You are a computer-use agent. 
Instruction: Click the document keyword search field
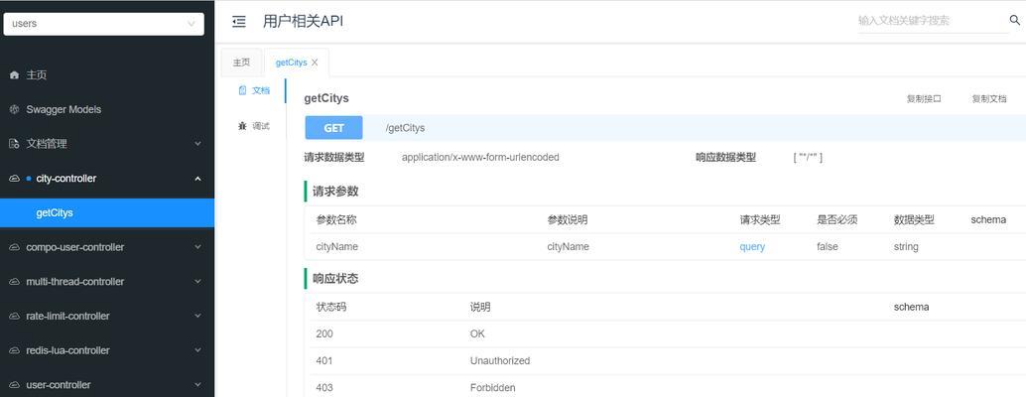(933, 21)
